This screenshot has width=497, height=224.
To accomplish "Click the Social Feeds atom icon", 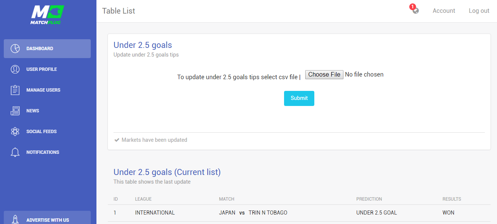I will [x=15, y=132].
